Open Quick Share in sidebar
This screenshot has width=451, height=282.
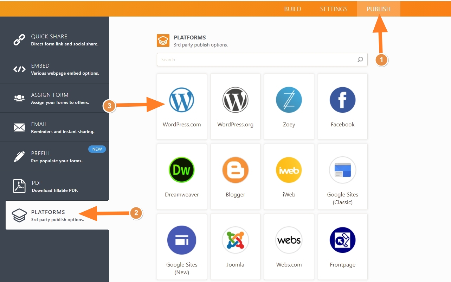click(x=54, y=40)
